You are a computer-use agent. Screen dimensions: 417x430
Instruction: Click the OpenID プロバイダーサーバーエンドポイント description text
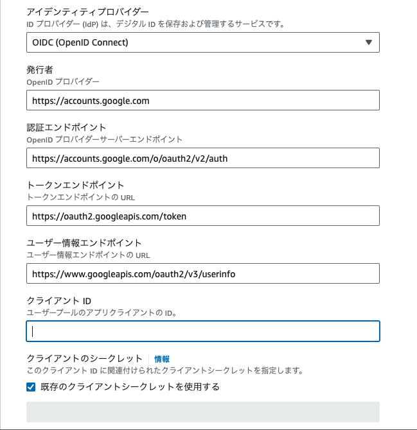pos(104,139)
